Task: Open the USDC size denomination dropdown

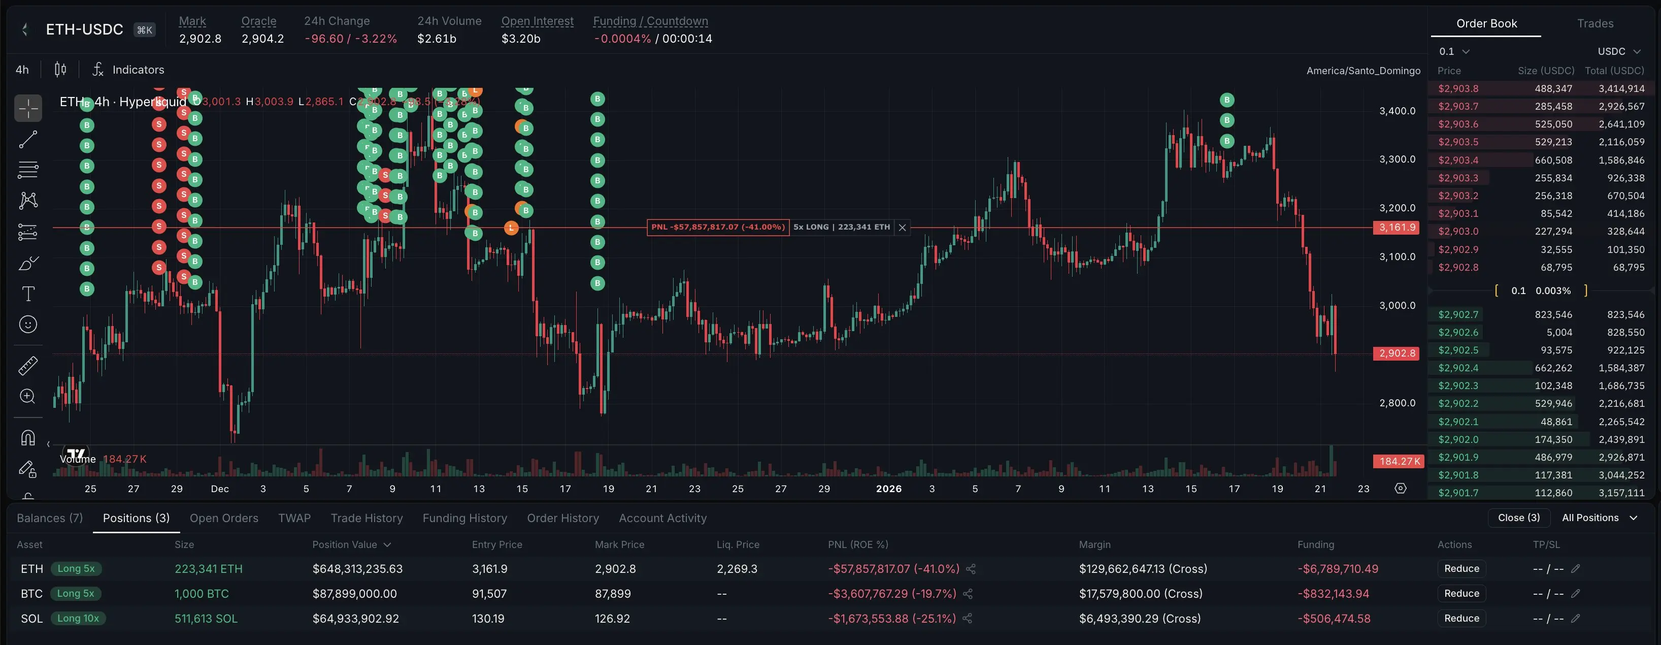Action: (x=1618, y=52)
